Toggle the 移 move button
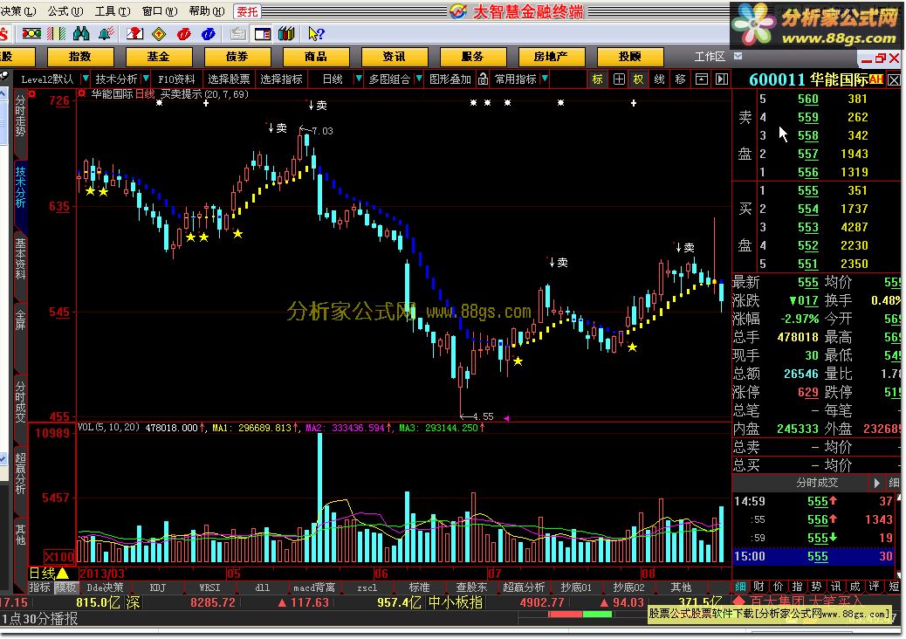 (680, 79)
